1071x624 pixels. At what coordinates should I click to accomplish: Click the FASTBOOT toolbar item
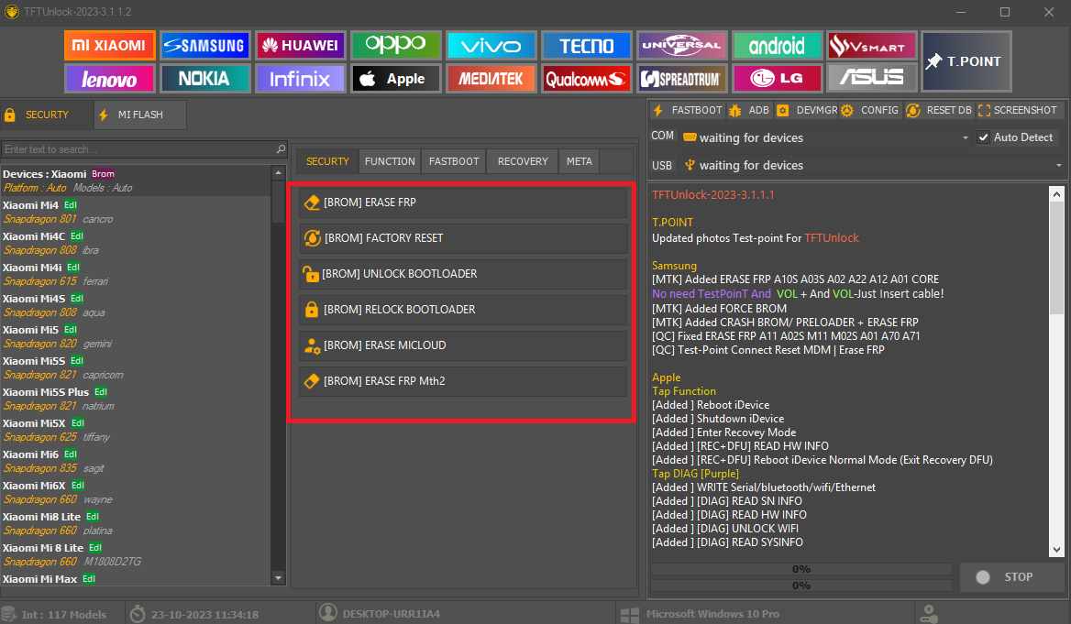688,110
